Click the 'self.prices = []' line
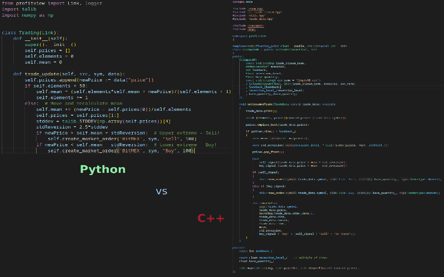The width and height of the screenshot is (444, 277). 47,50
